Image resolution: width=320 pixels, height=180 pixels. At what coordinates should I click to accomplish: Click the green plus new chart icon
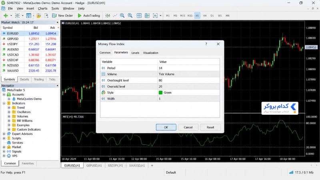pyautogui.click(x=6, y=16)
